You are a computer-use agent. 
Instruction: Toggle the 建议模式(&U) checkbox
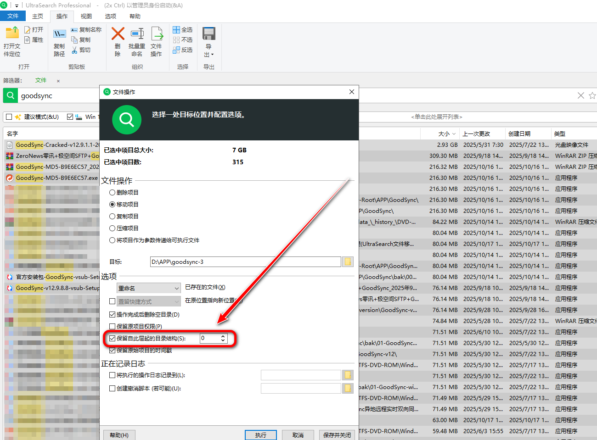pyautogui.click(x=9, y=117)
